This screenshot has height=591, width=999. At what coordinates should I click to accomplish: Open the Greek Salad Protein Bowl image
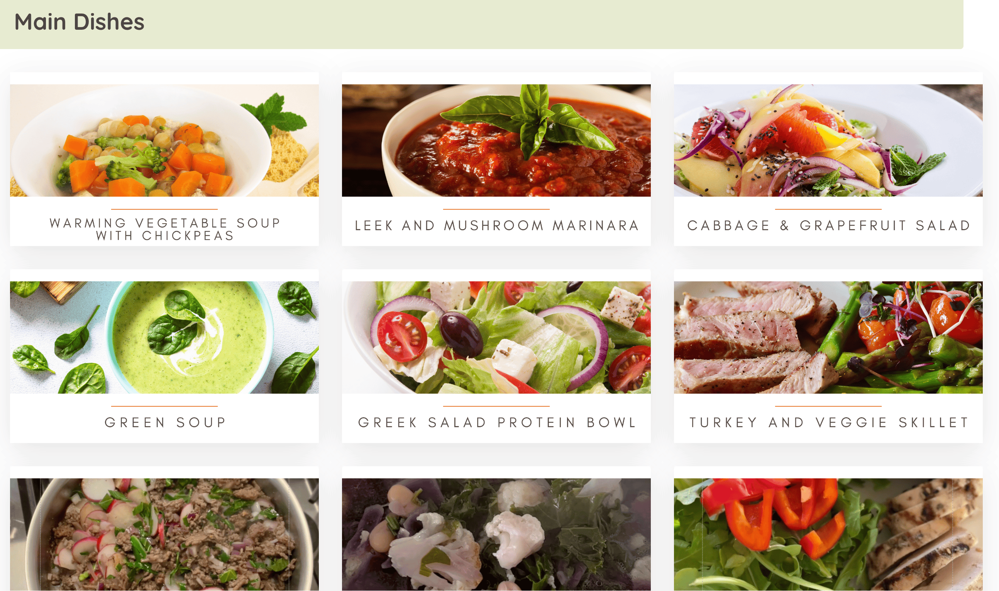(x=496, y=337)
